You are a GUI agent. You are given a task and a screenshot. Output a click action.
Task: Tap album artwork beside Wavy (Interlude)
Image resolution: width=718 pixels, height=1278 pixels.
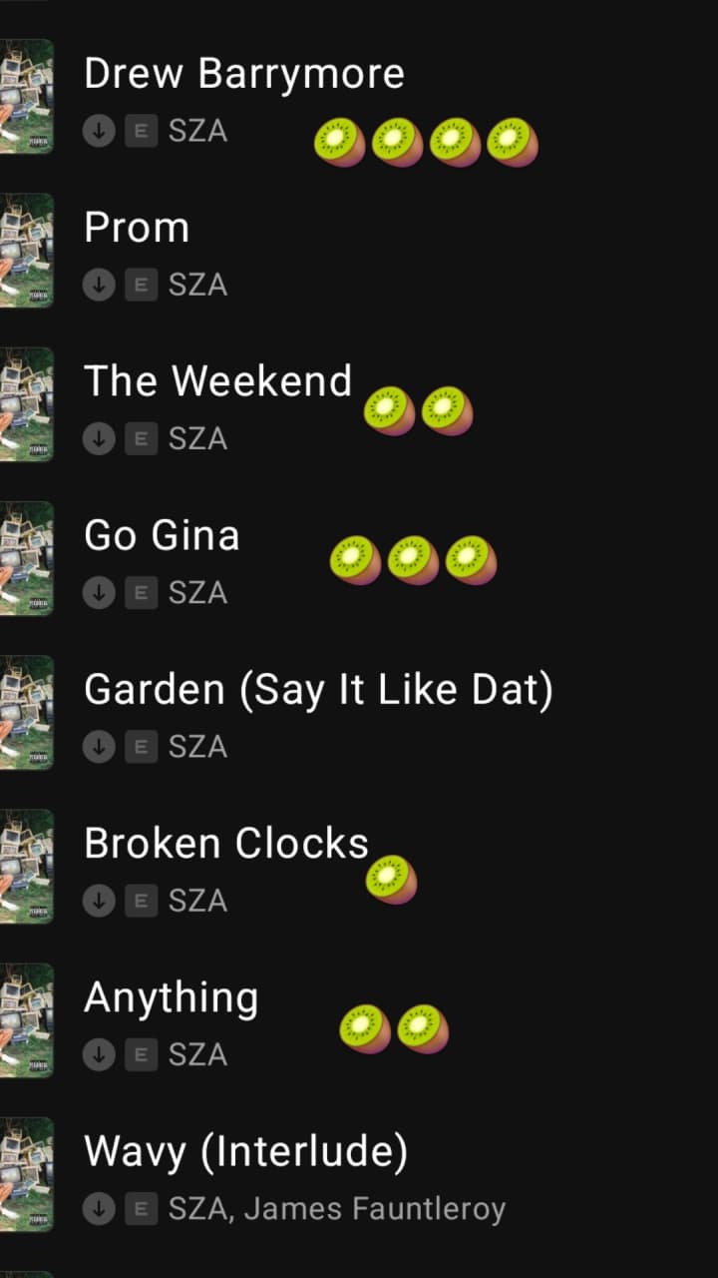[26, 1174]
